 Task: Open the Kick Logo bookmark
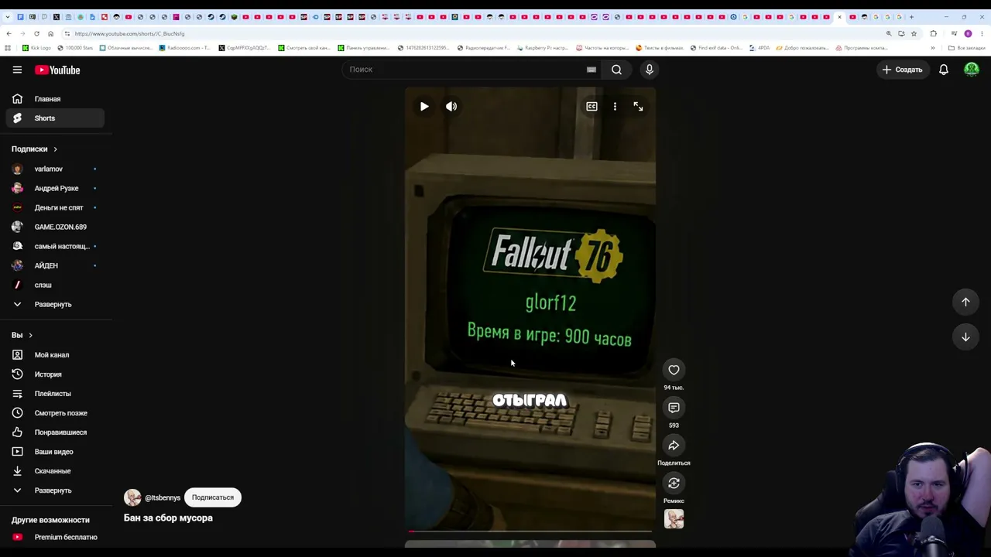[36, 48]
